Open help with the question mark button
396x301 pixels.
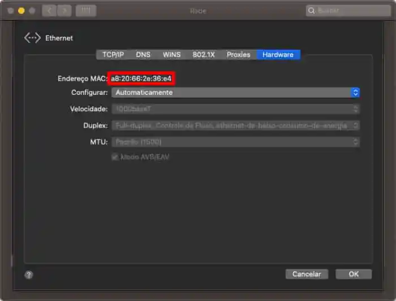pos(29,274)
